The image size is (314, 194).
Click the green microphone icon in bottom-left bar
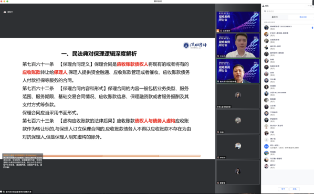[4, 192]
